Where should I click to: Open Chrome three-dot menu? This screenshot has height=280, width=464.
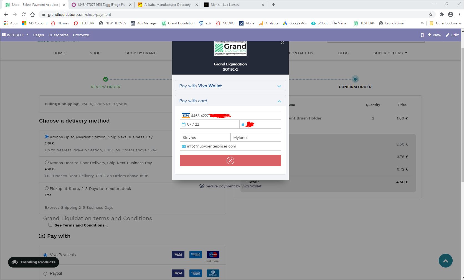point(460,14)
